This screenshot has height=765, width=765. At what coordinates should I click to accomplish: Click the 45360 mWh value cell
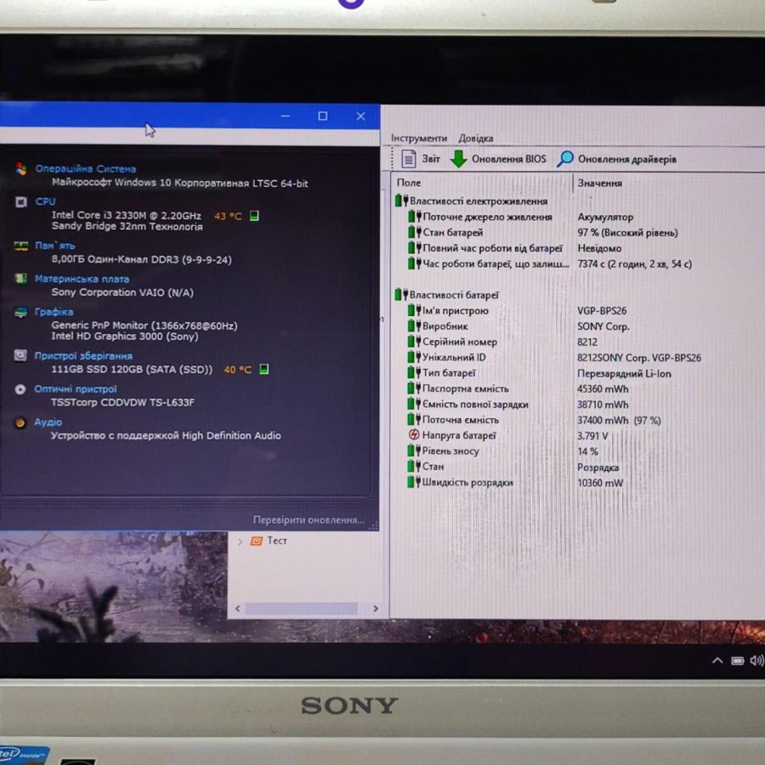603,388
